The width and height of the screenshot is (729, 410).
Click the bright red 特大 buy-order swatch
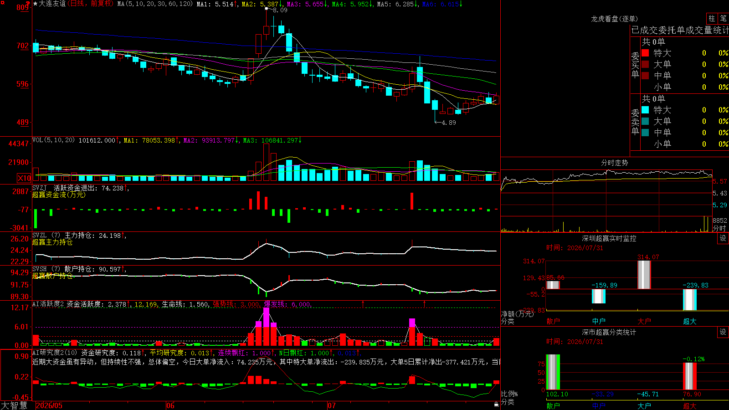[x=645, y=53]
